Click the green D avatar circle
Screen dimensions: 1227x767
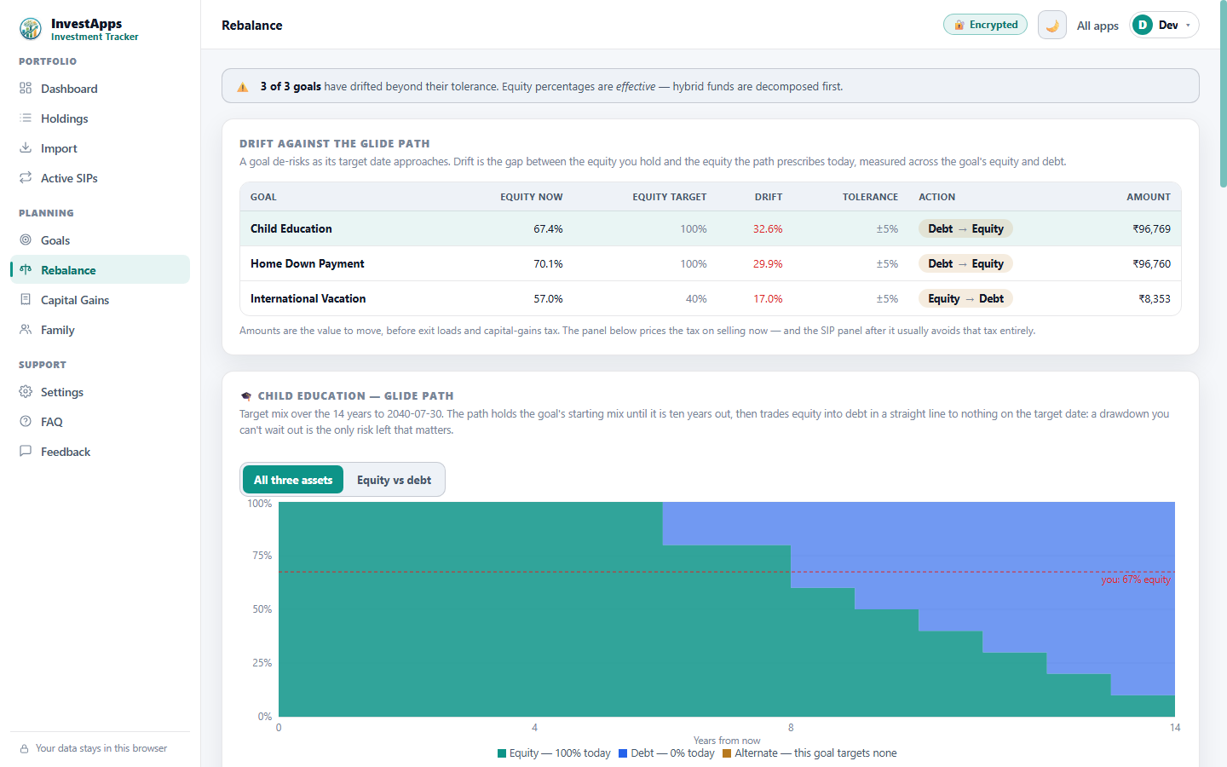click(x=1143, y=25)
